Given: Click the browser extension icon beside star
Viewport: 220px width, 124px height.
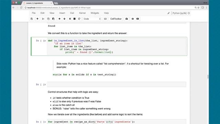Looking at the screenshot, I should coord(202,8).
